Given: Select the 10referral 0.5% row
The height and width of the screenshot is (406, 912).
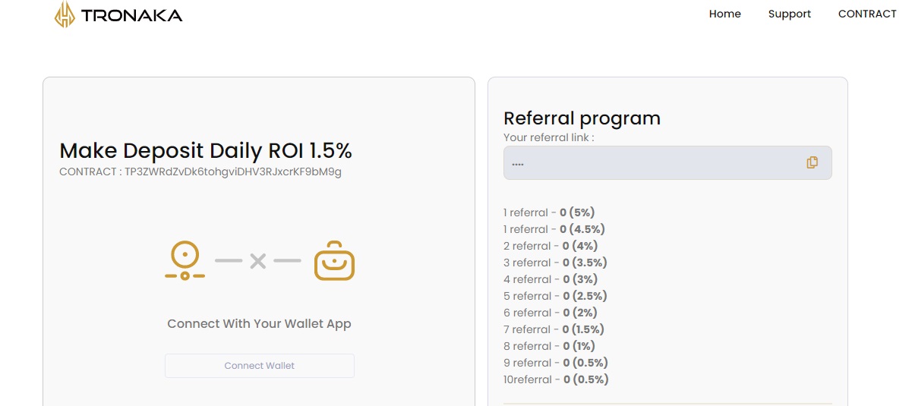Looking at the screenshot, I should click(556, 379).
